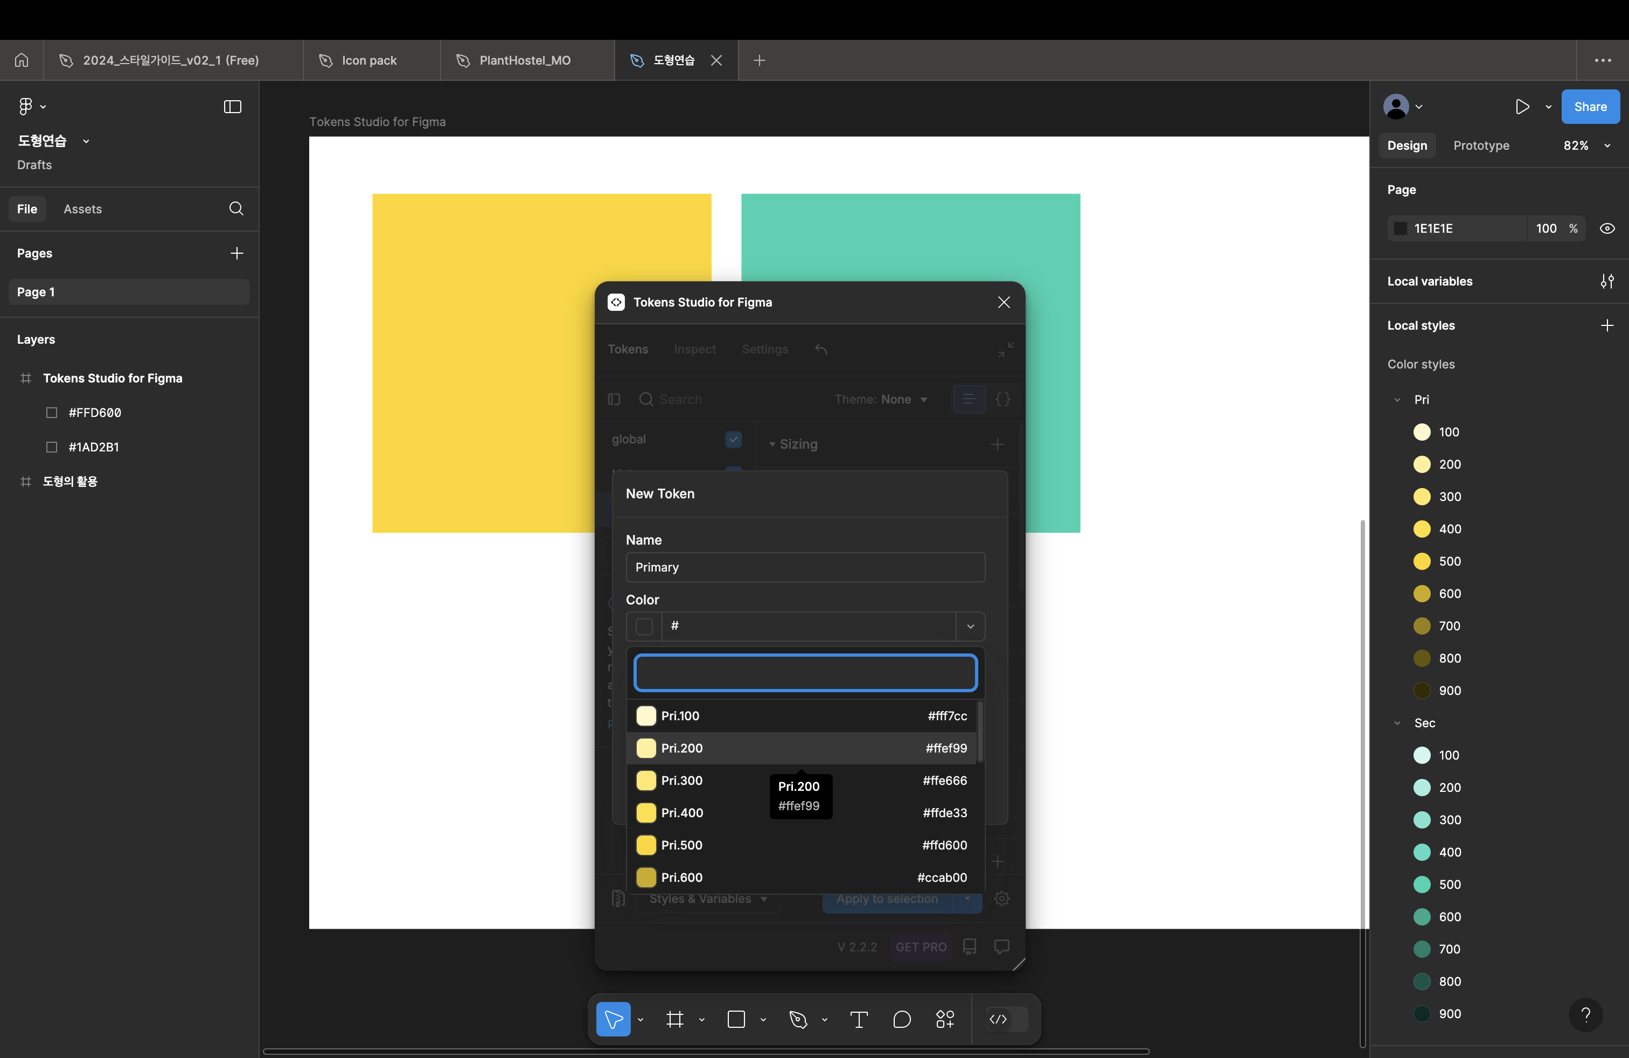
Task: Open the Styles & Variables dropdown
Action: 708,899
